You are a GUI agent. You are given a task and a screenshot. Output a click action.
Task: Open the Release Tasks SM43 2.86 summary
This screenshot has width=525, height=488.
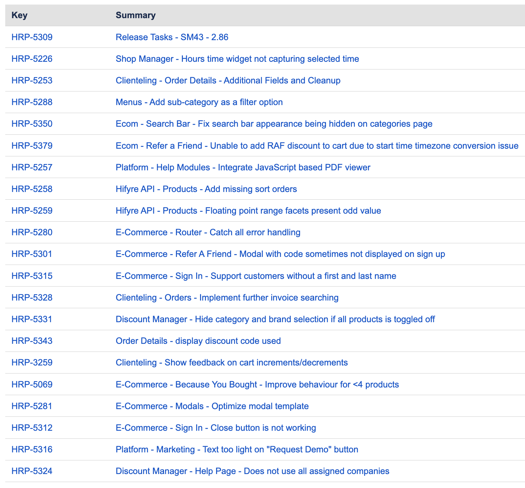172,37
